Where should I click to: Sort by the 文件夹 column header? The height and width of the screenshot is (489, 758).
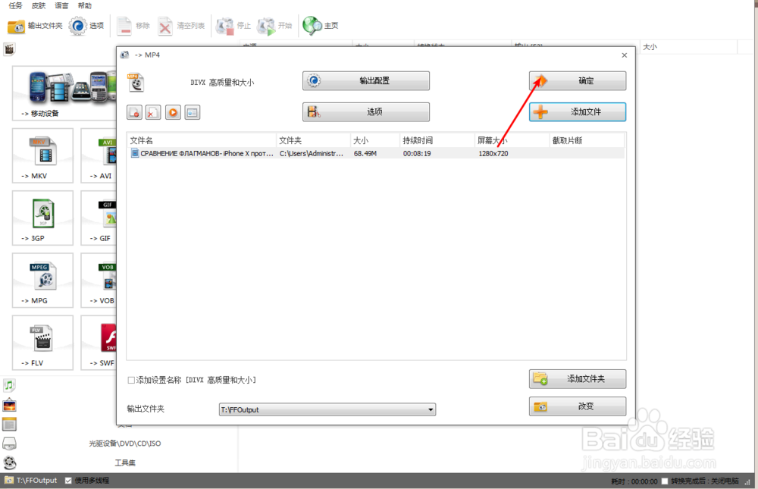pyautogui.click(x=313, y=140)
